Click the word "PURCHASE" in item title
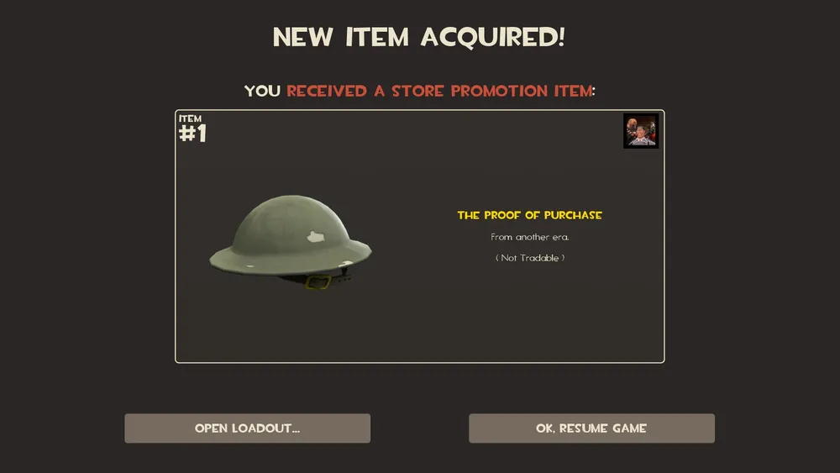840x473 pixels. [573, 215]
